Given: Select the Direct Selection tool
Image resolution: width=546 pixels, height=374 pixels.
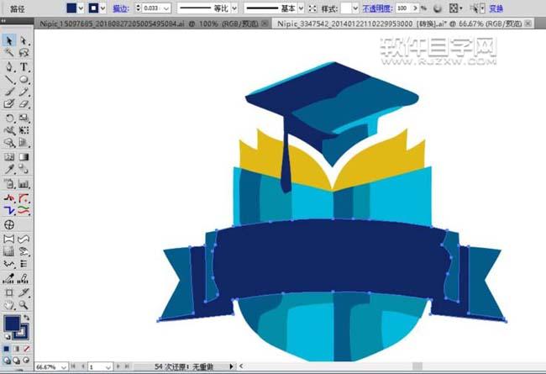Looking at the screenshot, I should (x=24, y=40).
